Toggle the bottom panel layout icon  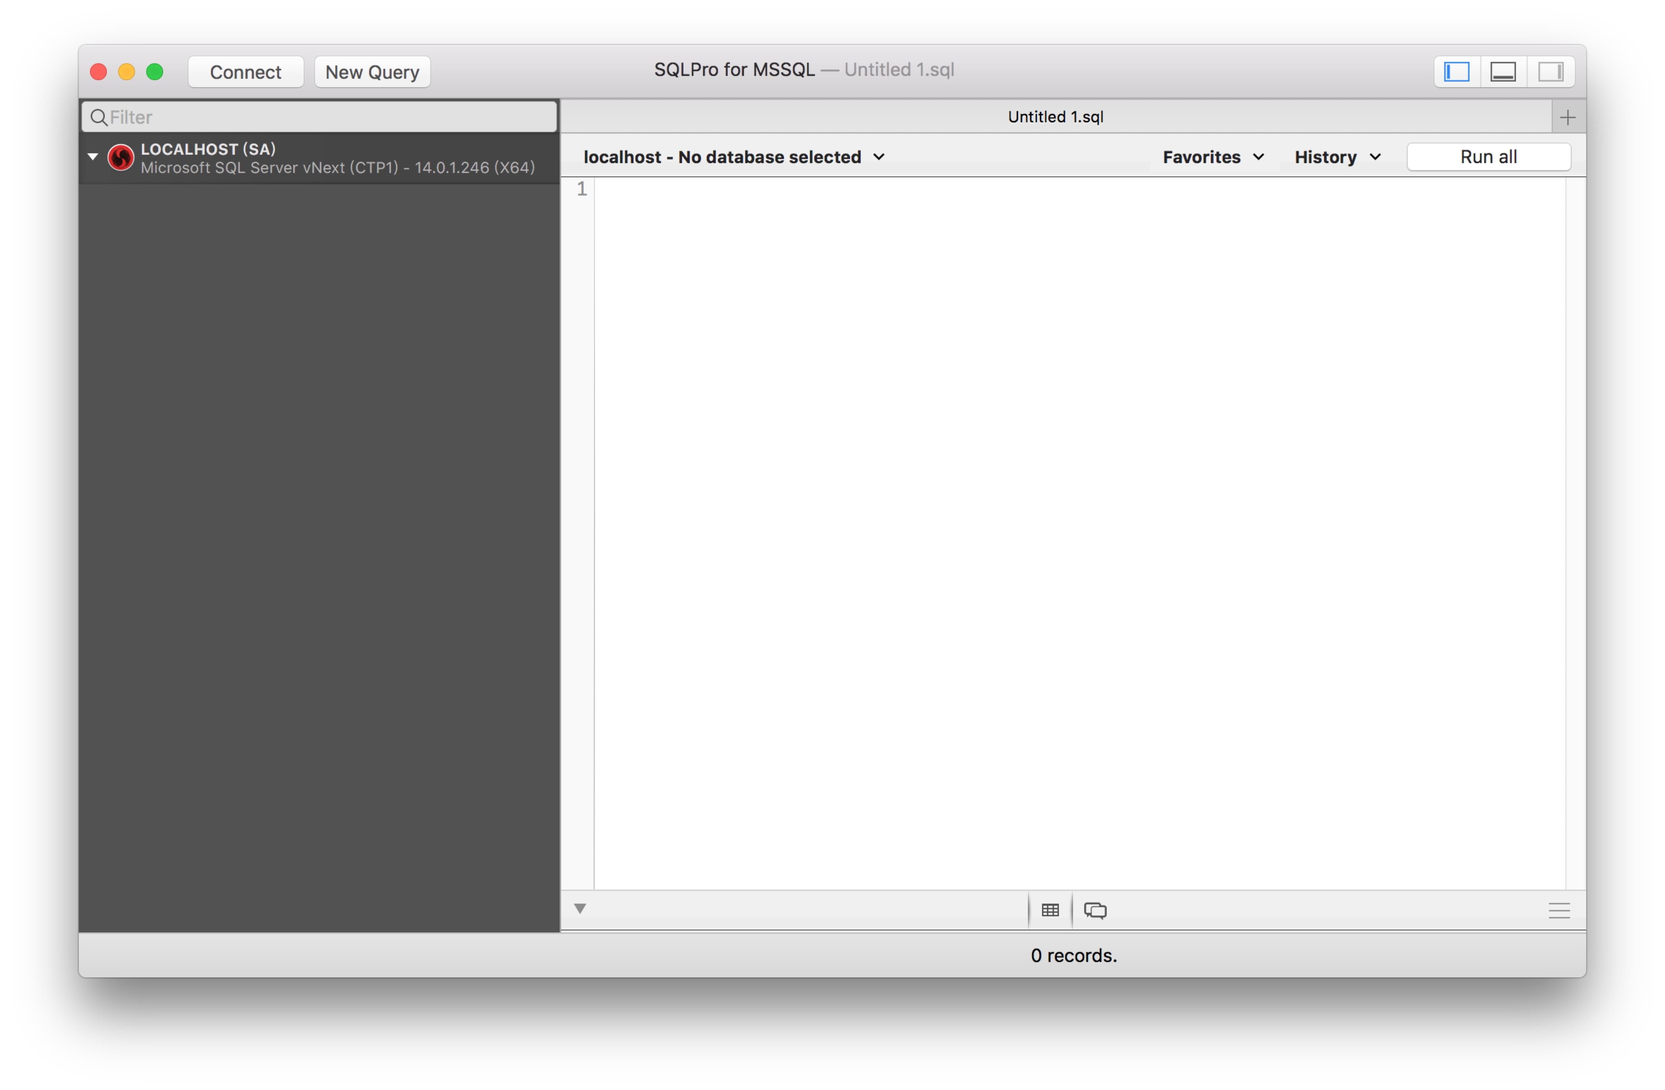pyautogui.click(x=1503, y=72)
